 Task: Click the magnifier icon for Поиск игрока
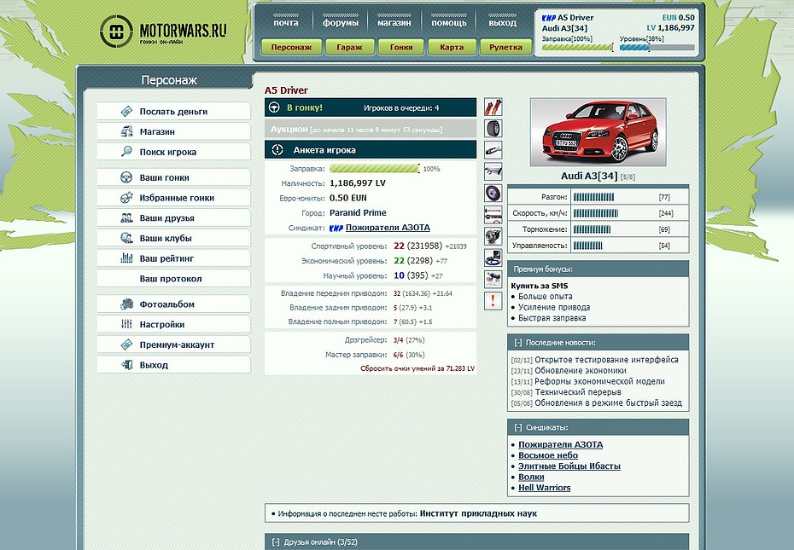point(126,152)
